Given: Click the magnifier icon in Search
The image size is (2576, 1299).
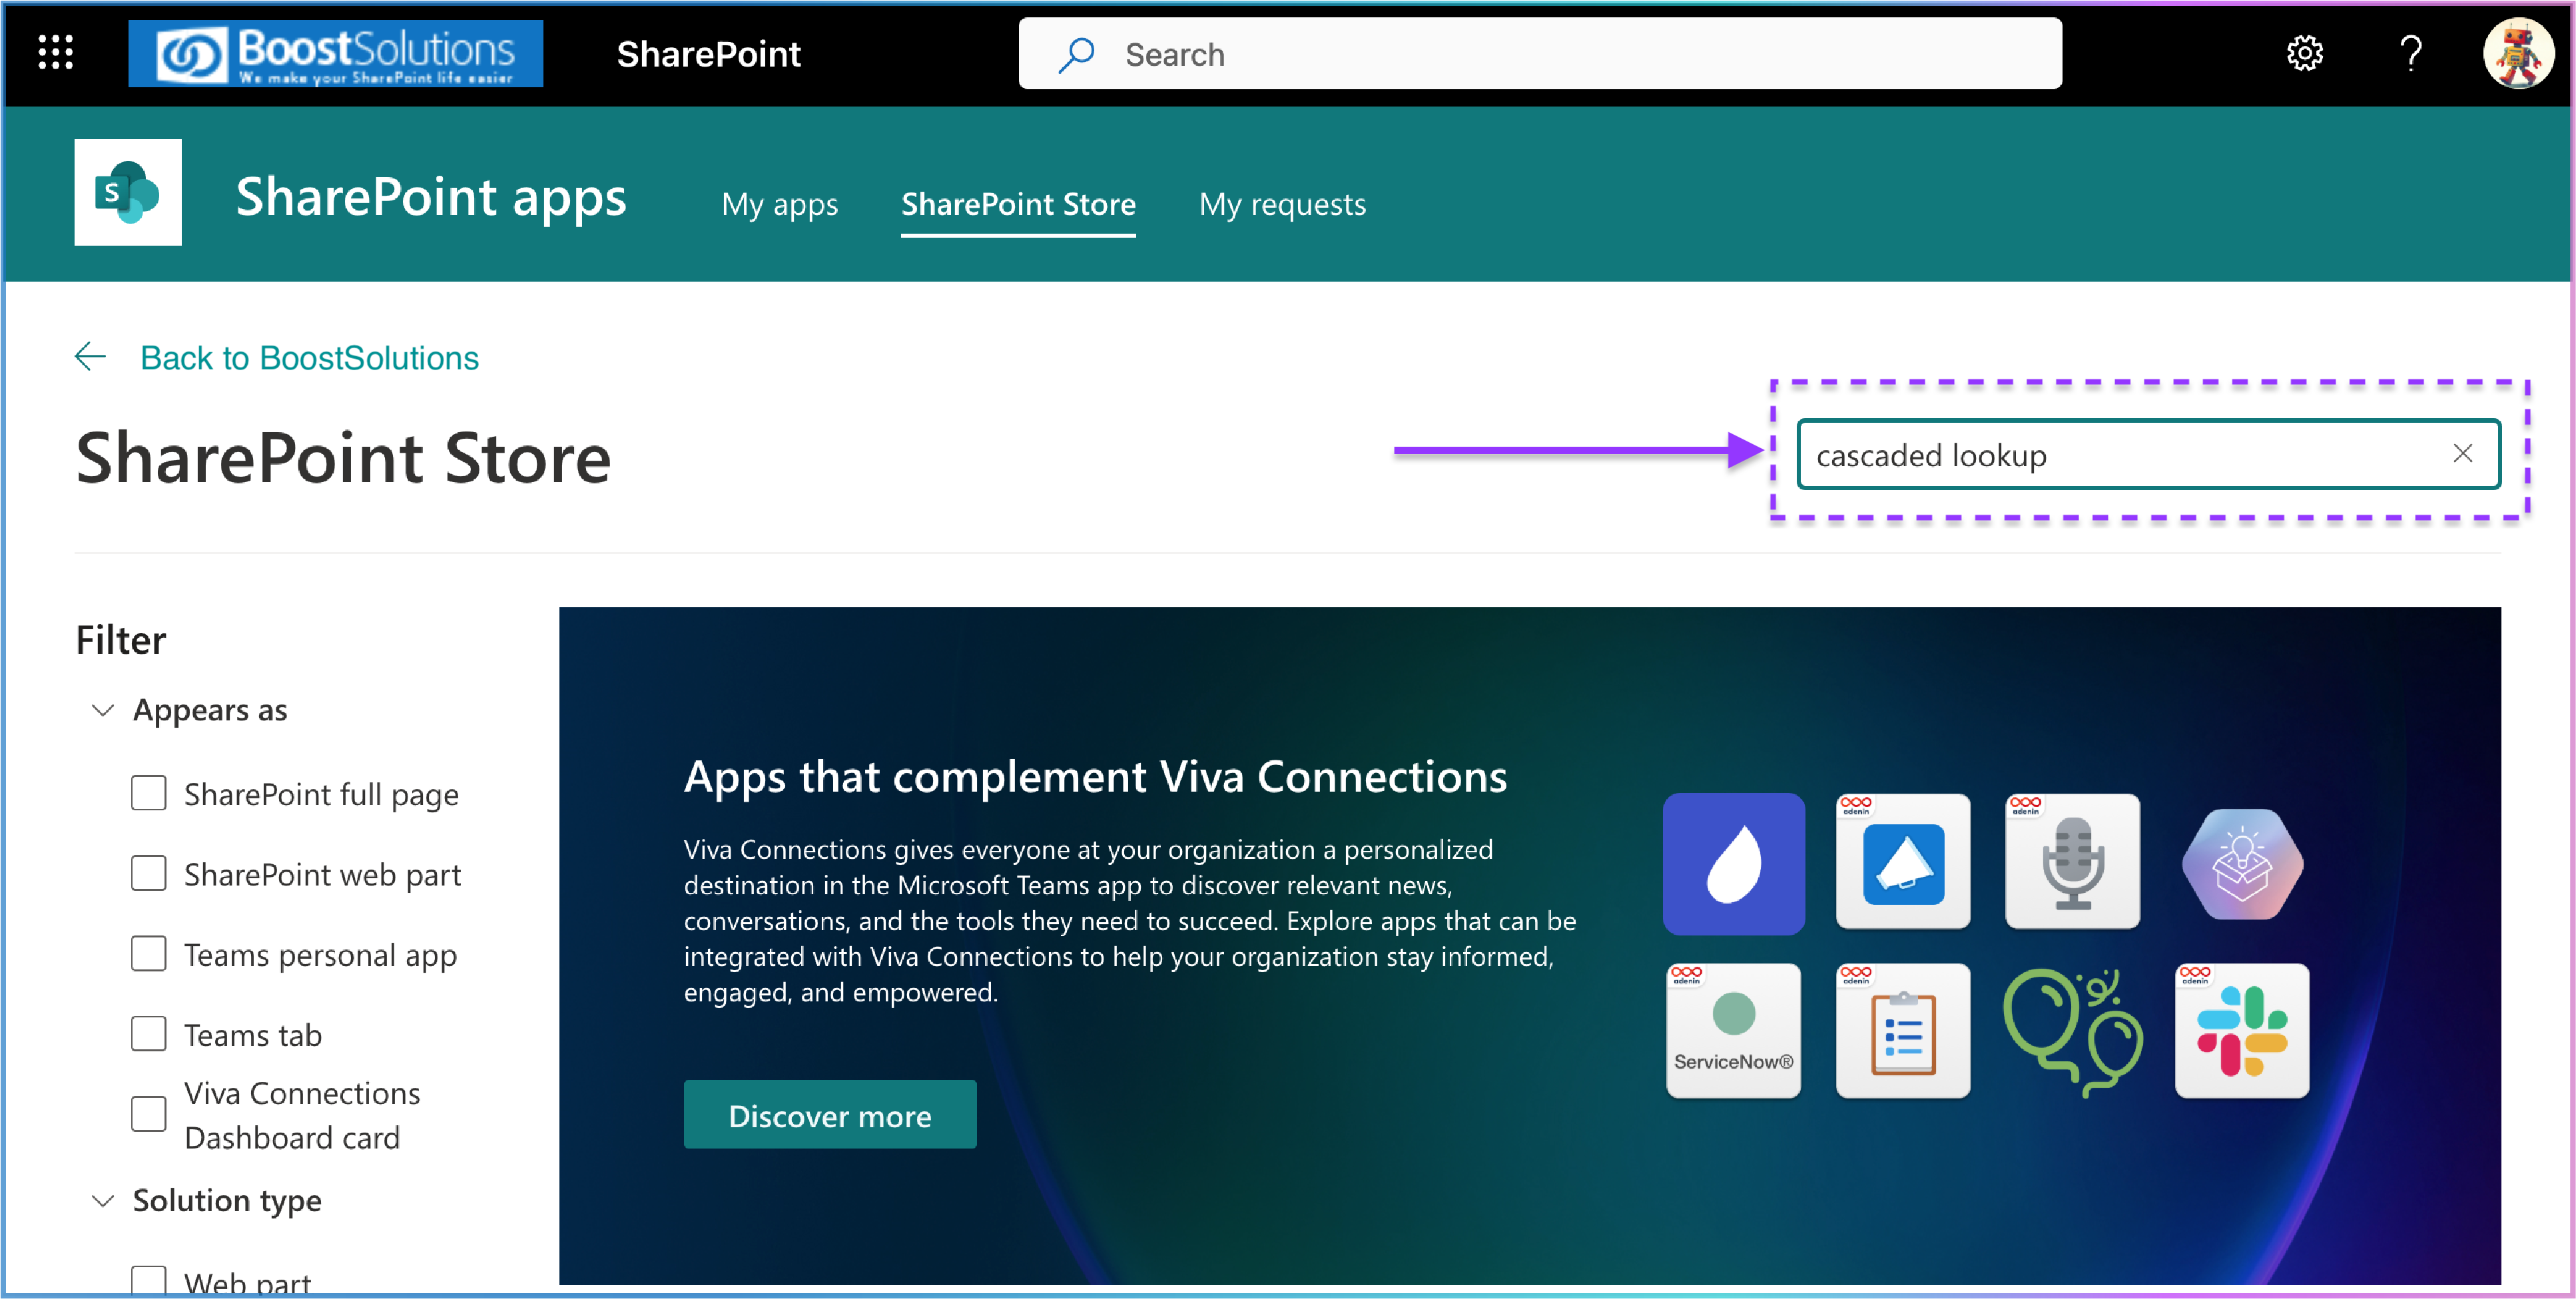Looking at the screenshot, I should click(x=1077, y=54).
